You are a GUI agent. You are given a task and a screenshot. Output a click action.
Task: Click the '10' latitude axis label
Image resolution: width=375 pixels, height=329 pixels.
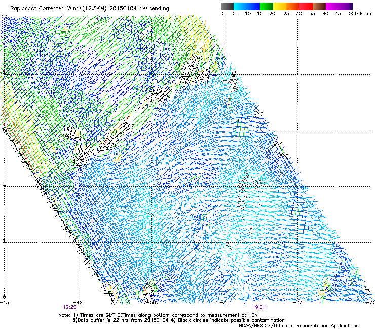coord(4,17)
